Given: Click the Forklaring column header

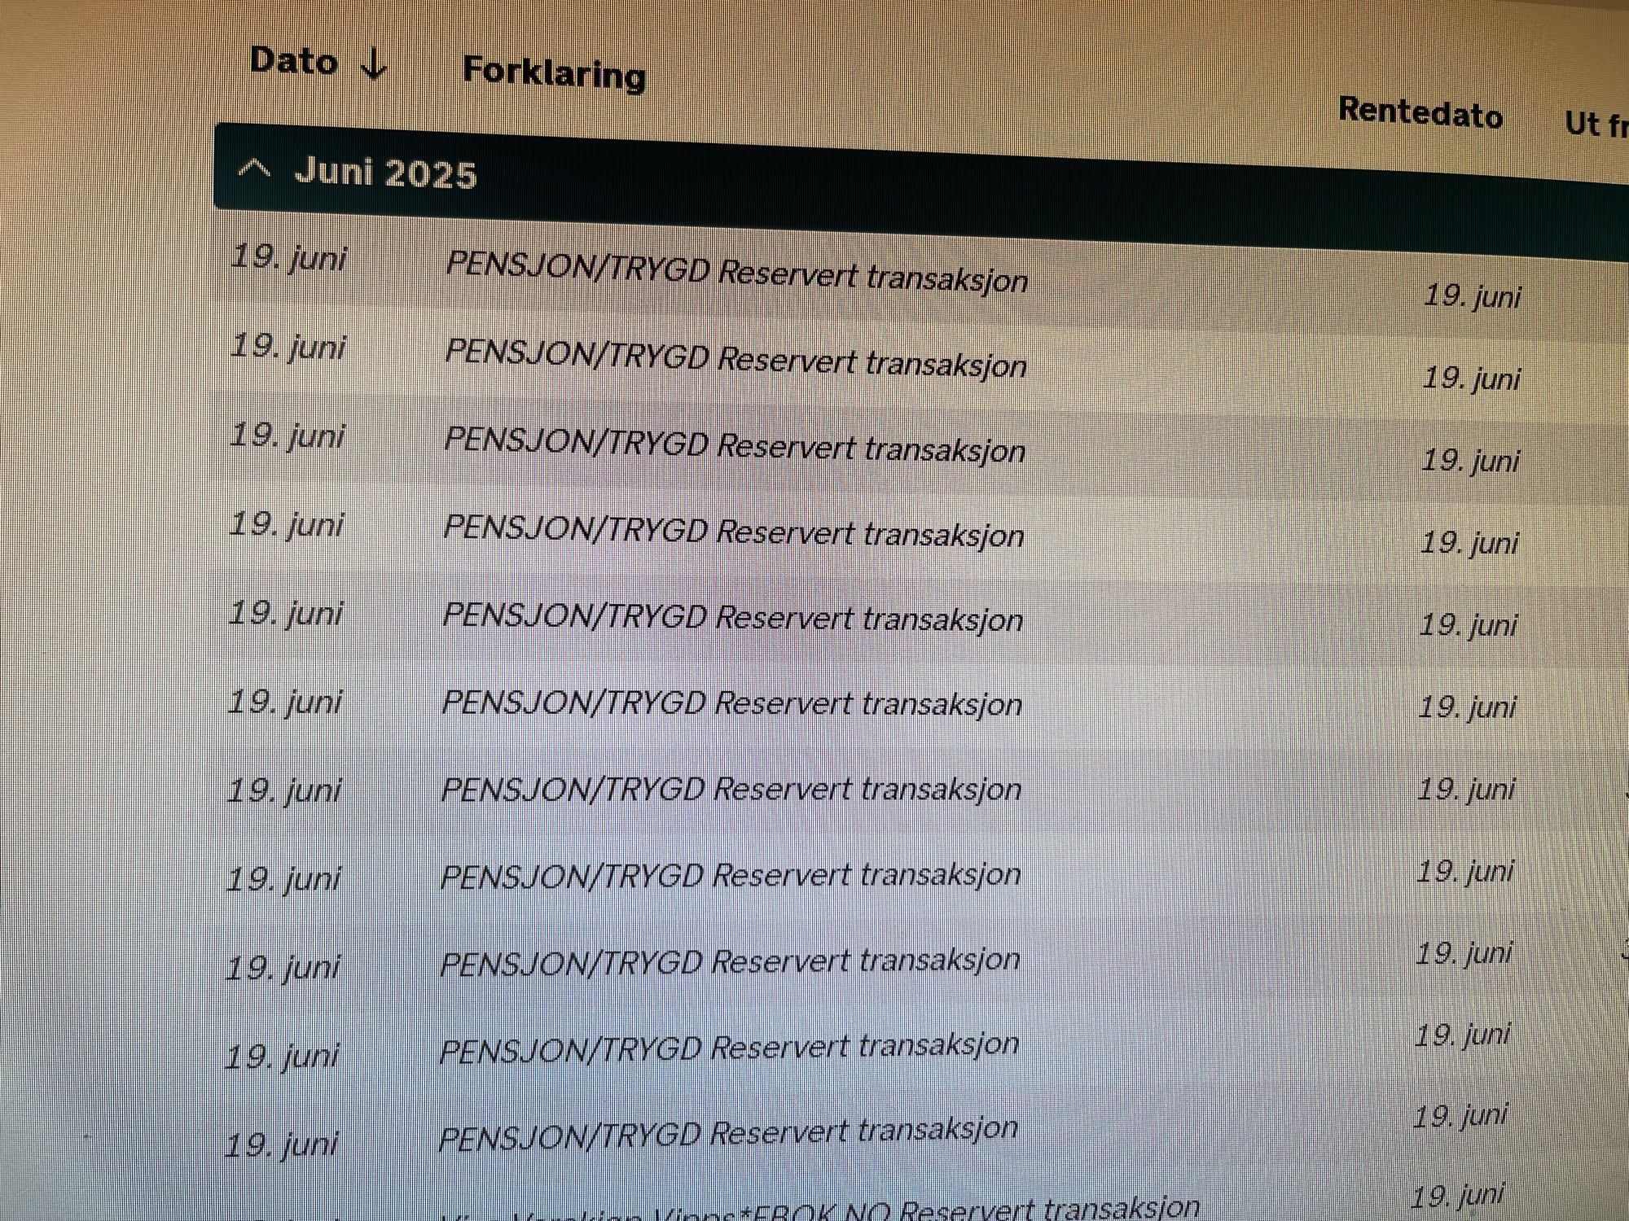Looking at the screenshot, I should coord(554,73).
